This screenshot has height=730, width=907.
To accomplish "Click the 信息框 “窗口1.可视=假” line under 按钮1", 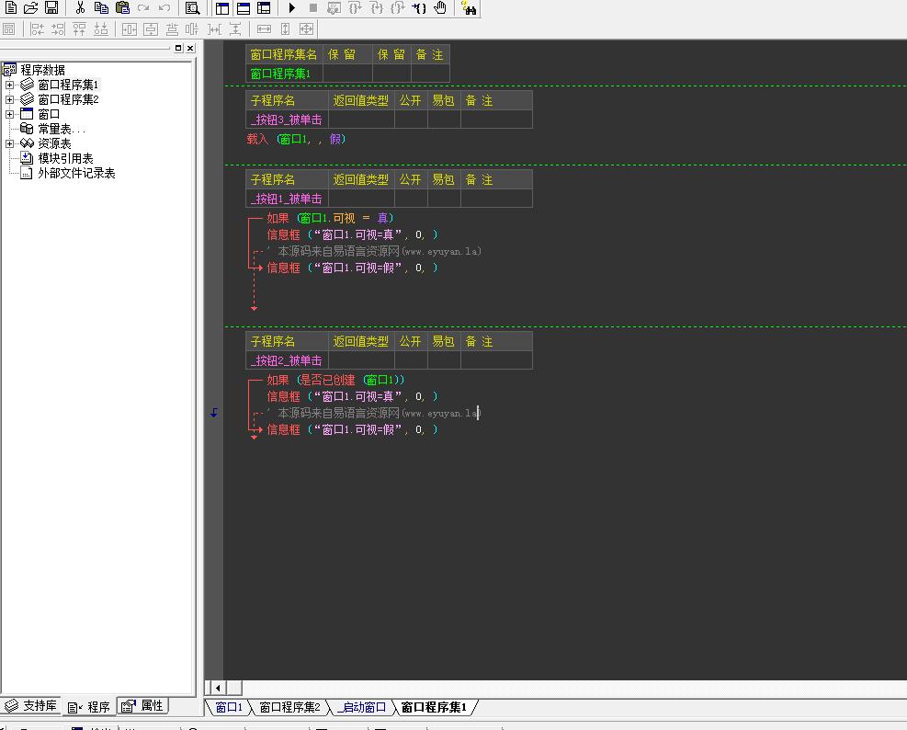I will pyautogui.click(x=352, y=268).
